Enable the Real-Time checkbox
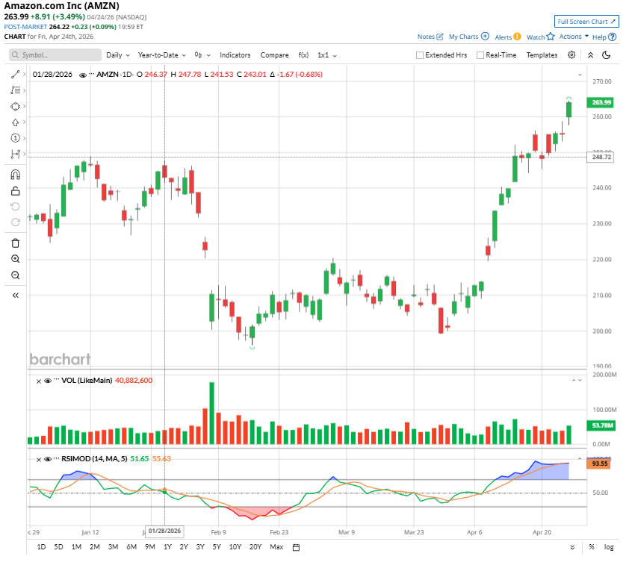The height and width of the screenshot is (571, 632). point(480,55)
